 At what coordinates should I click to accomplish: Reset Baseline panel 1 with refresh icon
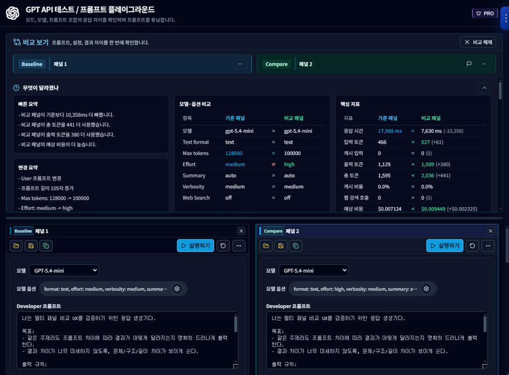[x=223, y=246]
